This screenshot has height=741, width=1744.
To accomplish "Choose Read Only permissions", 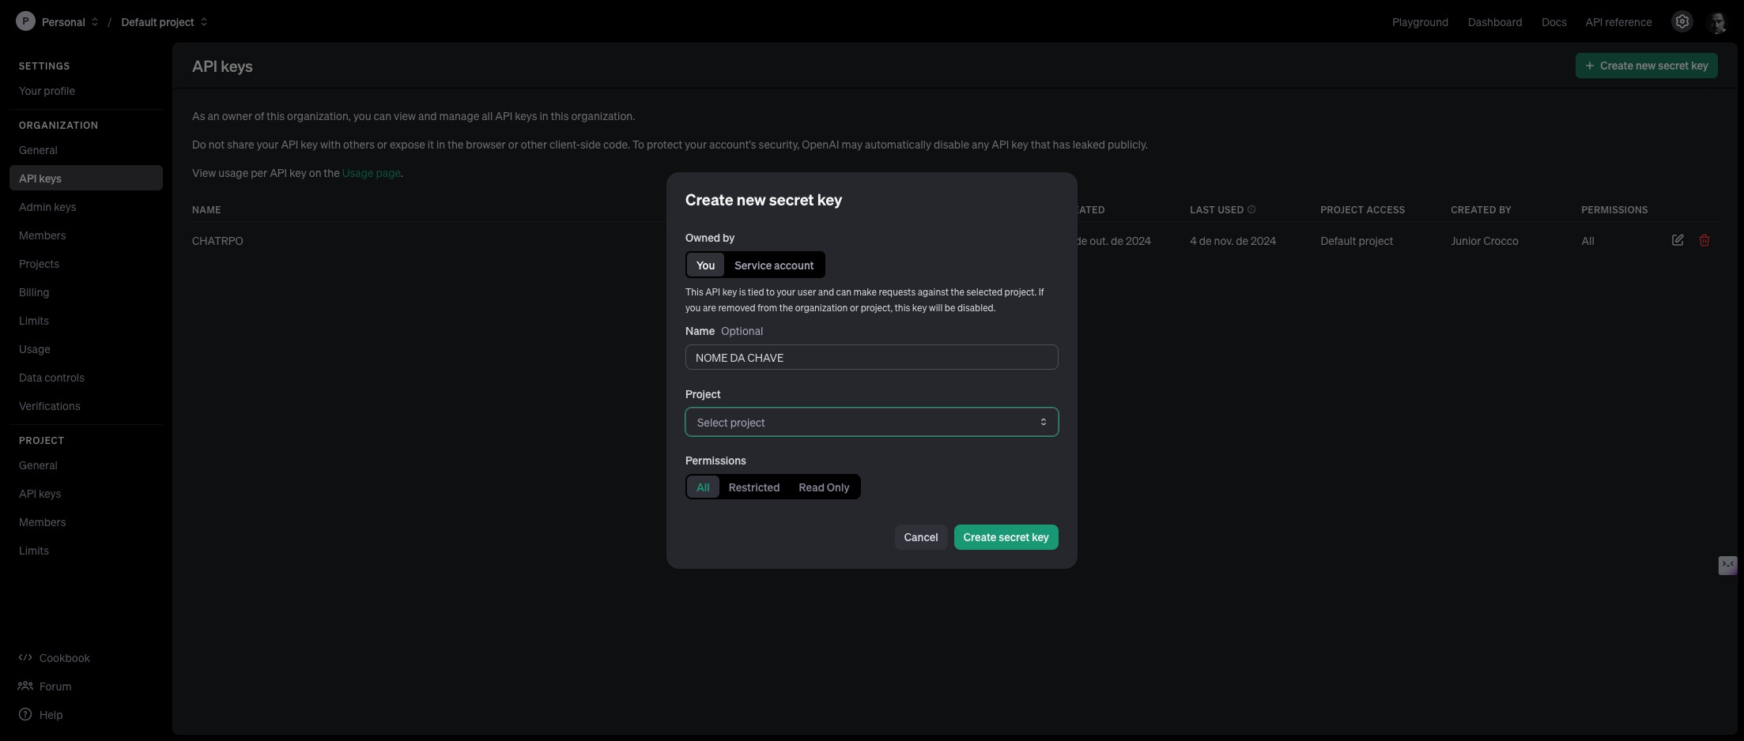I will [824, 487].
